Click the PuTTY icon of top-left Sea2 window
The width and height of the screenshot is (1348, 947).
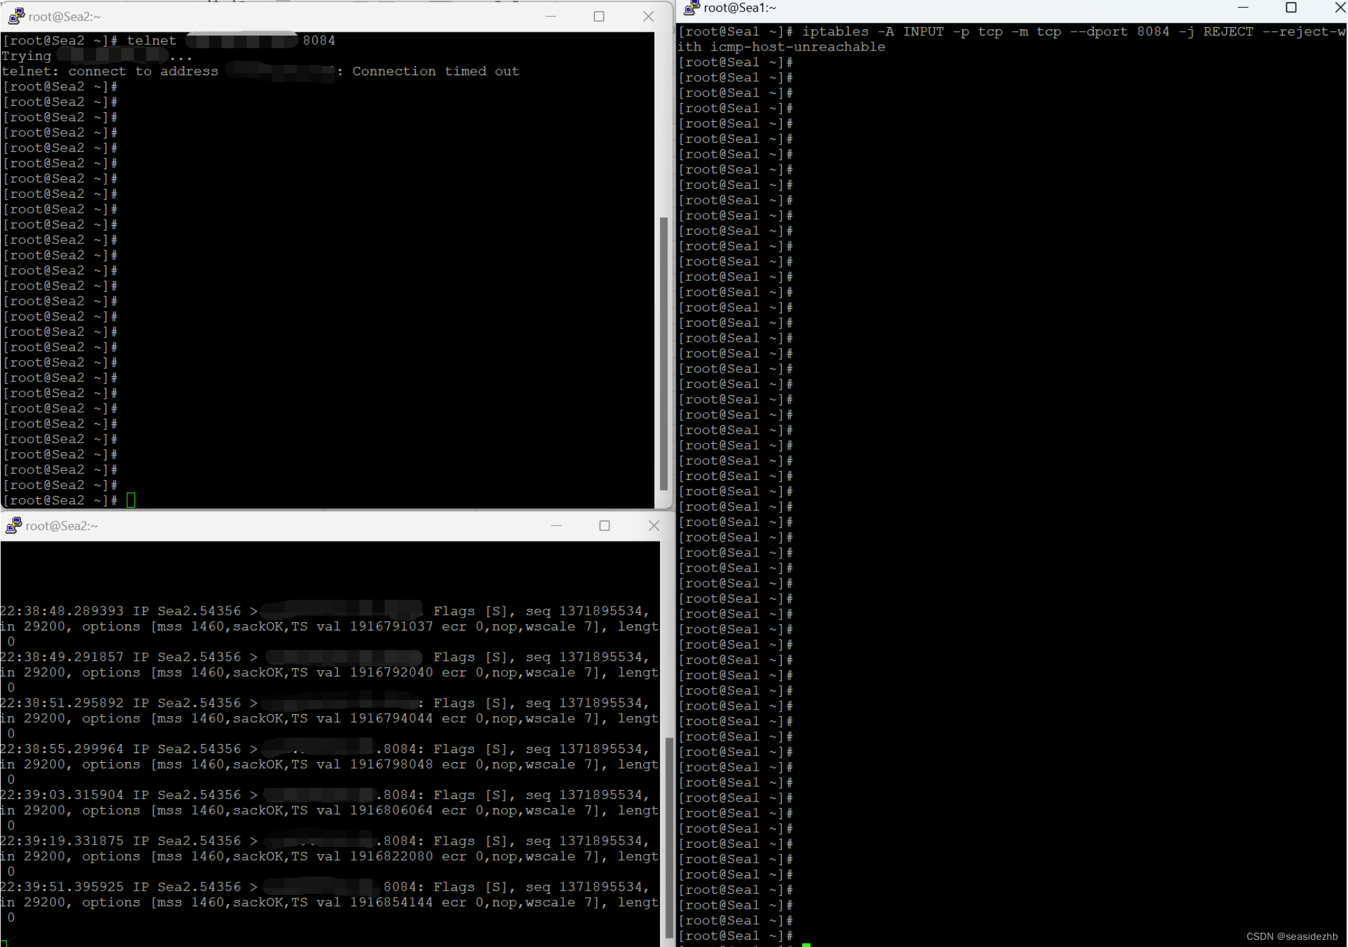coord(16,16)
